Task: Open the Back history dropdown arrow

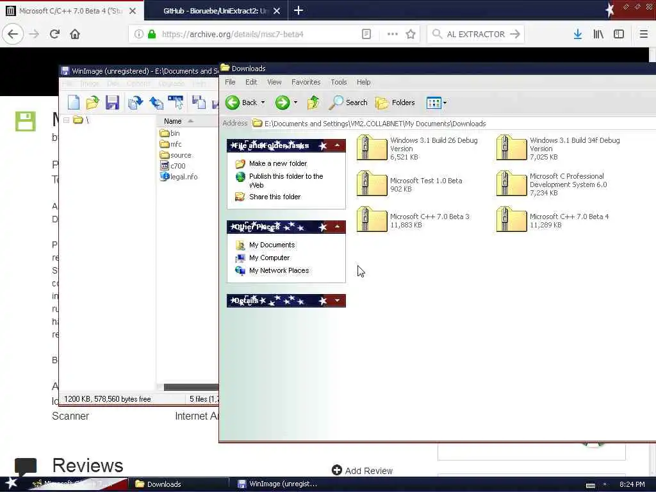Action: (x=263, y=102)
